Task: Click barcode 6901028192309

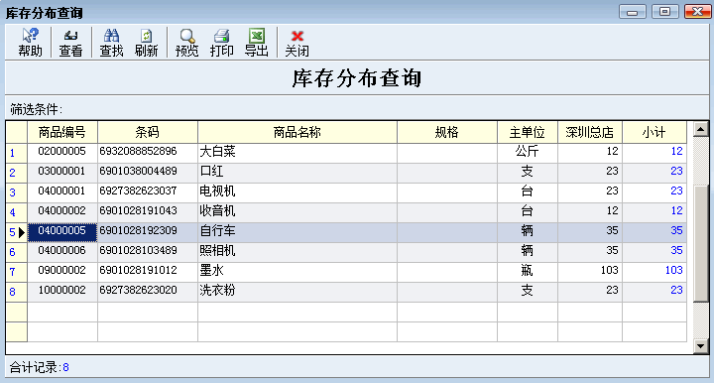Action: click(x=138, y=231)
